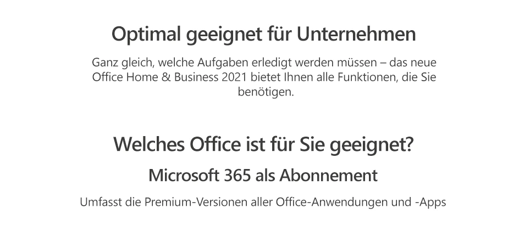
Task: Click the word 'Optimal' in the top heading
Action: (x=146, y=35)
